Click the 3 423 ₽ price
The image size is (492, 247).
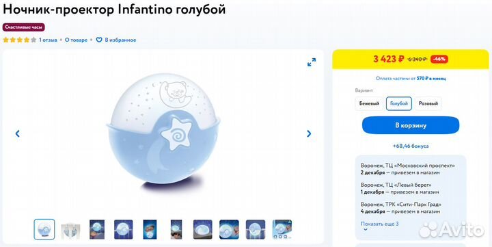[388, 59]
